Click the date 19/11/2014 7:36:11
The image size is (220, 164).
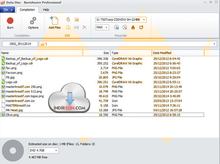167,106
